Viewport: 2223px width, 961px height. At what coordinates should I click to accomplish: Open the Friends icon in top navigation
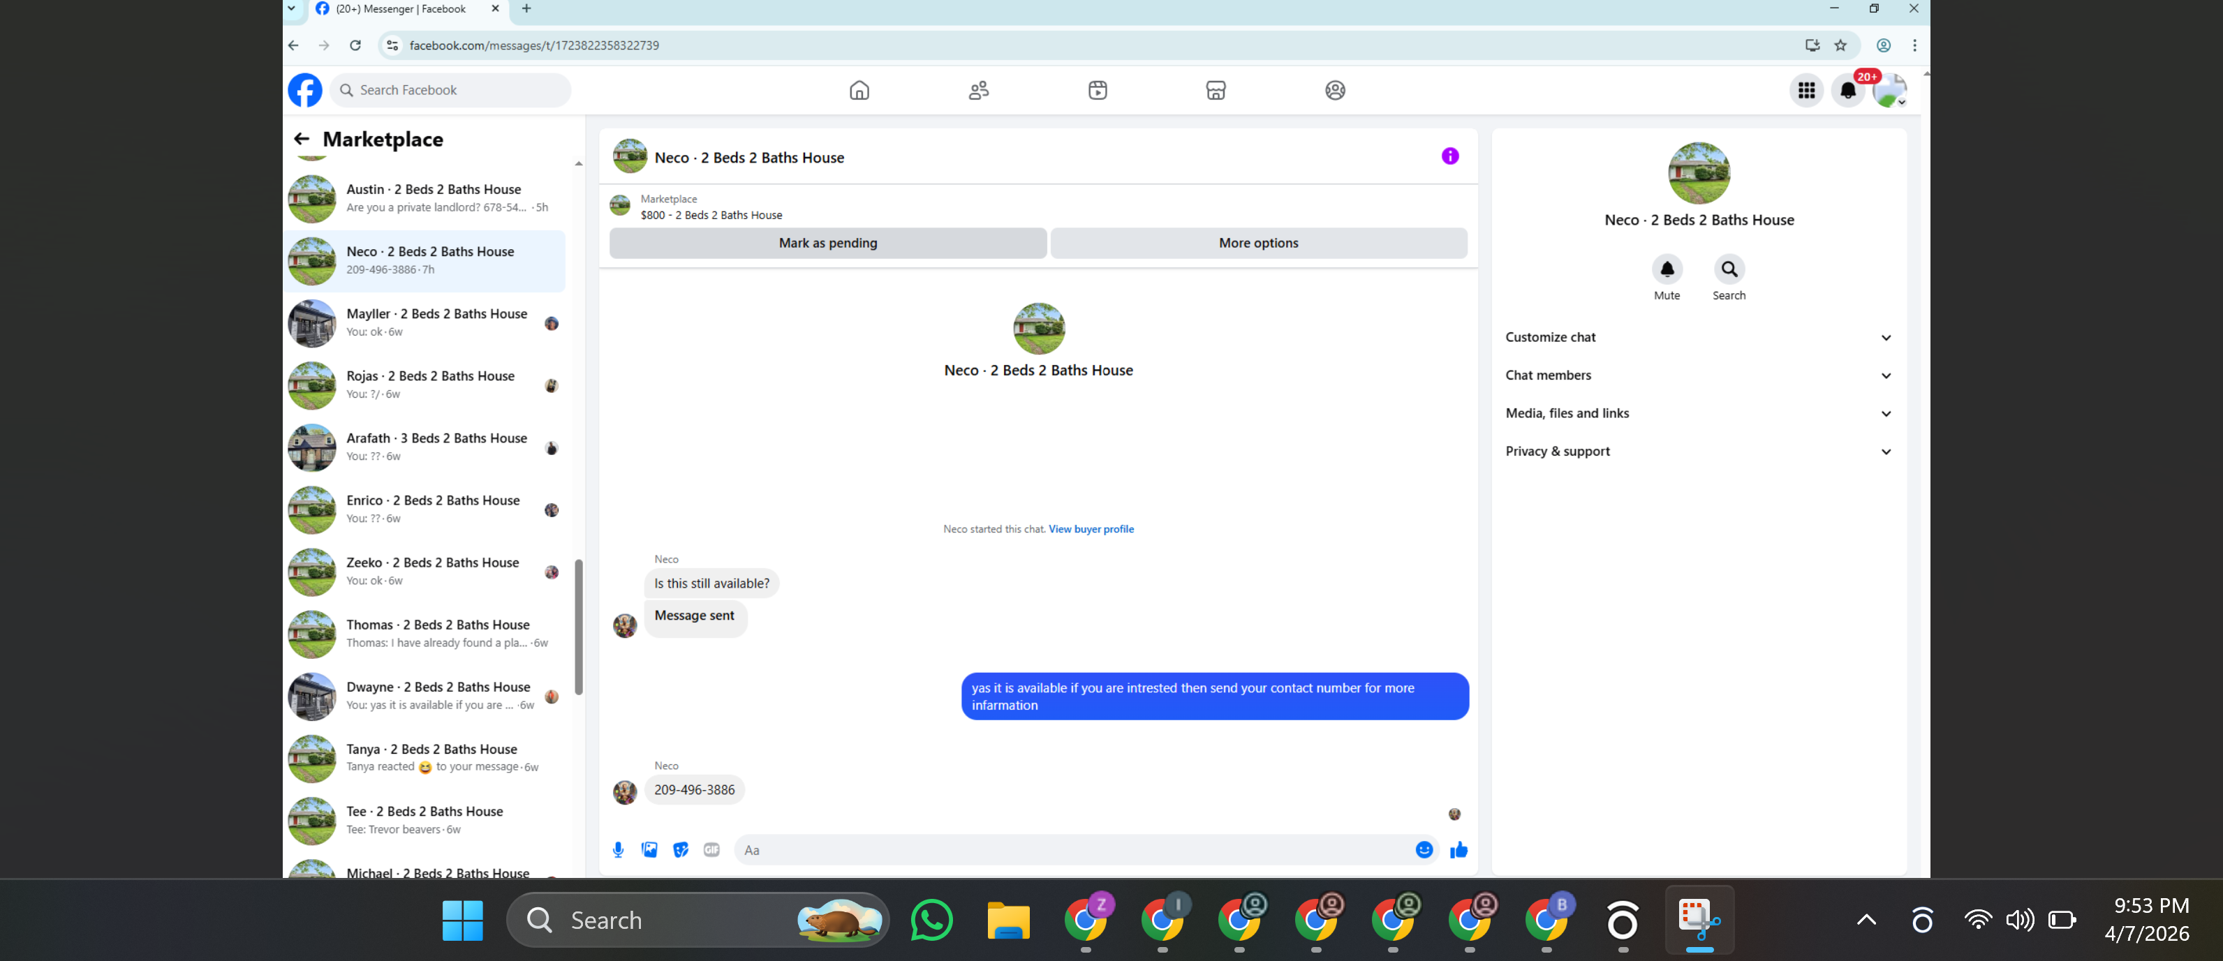[979, 90]
